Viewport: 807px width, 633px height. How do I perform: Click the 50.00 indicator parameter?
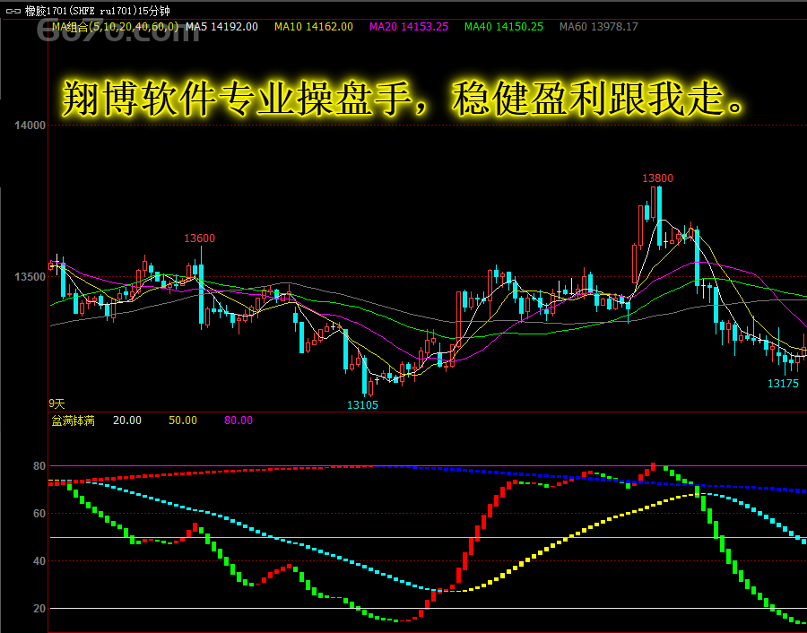point(183,421)
